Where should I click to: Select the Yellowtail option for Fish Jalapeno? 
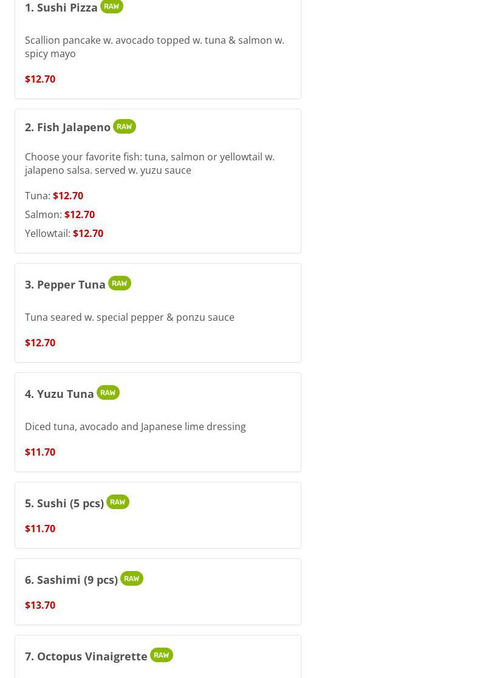[64, 233]
